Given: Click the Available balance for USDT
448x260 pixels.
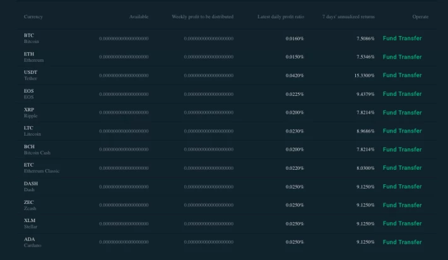Looking at the screenshot, I should (x=124, y=76).
